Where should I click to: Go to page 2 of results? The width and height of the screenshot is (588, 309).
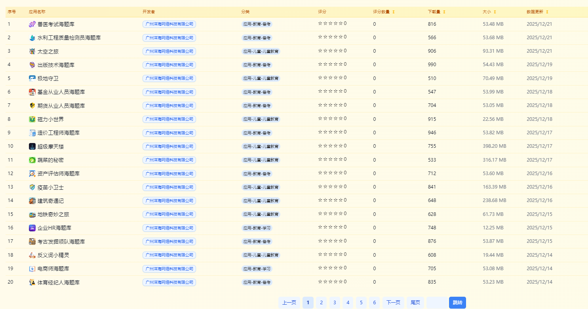(321, 302)
